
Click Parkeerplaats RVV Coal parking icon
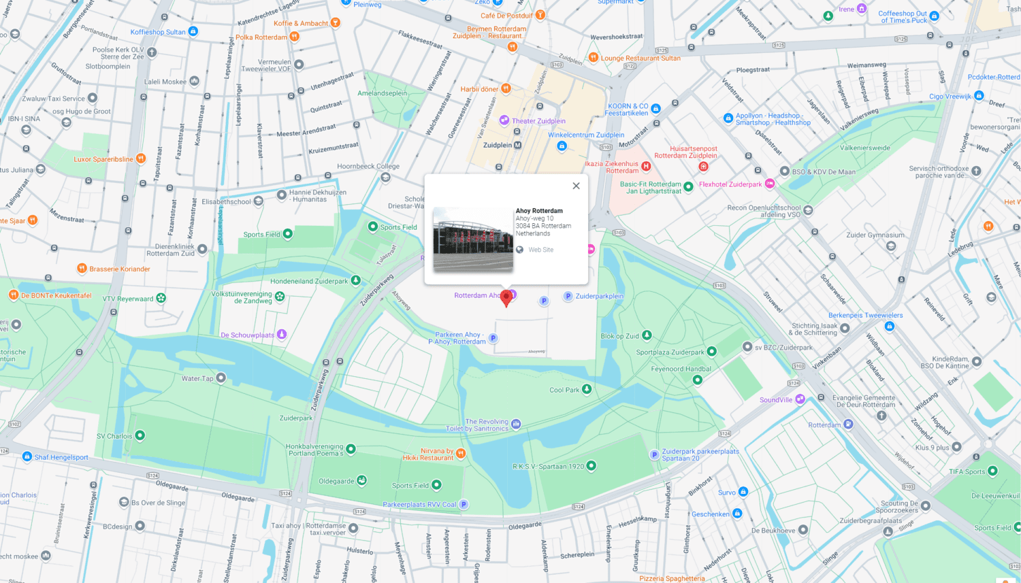point(464,504)
